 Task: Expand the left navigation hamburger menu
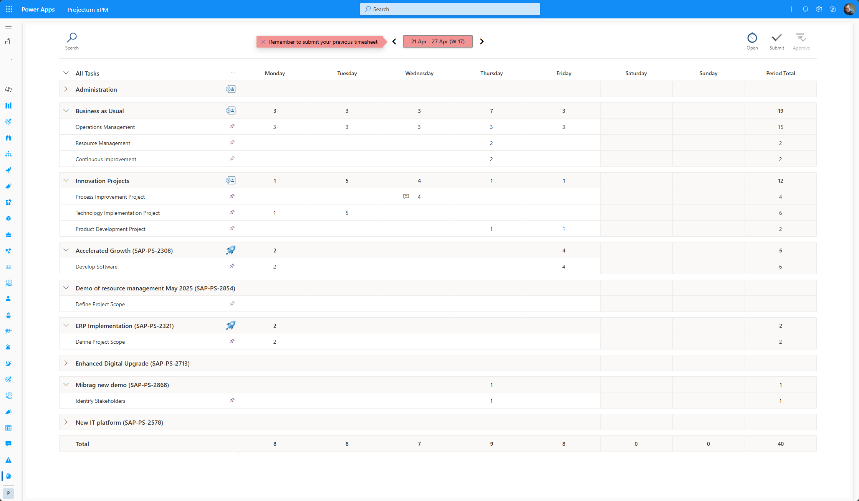click(8, 26)
